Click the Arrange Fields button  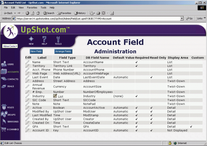pos(63,51)
